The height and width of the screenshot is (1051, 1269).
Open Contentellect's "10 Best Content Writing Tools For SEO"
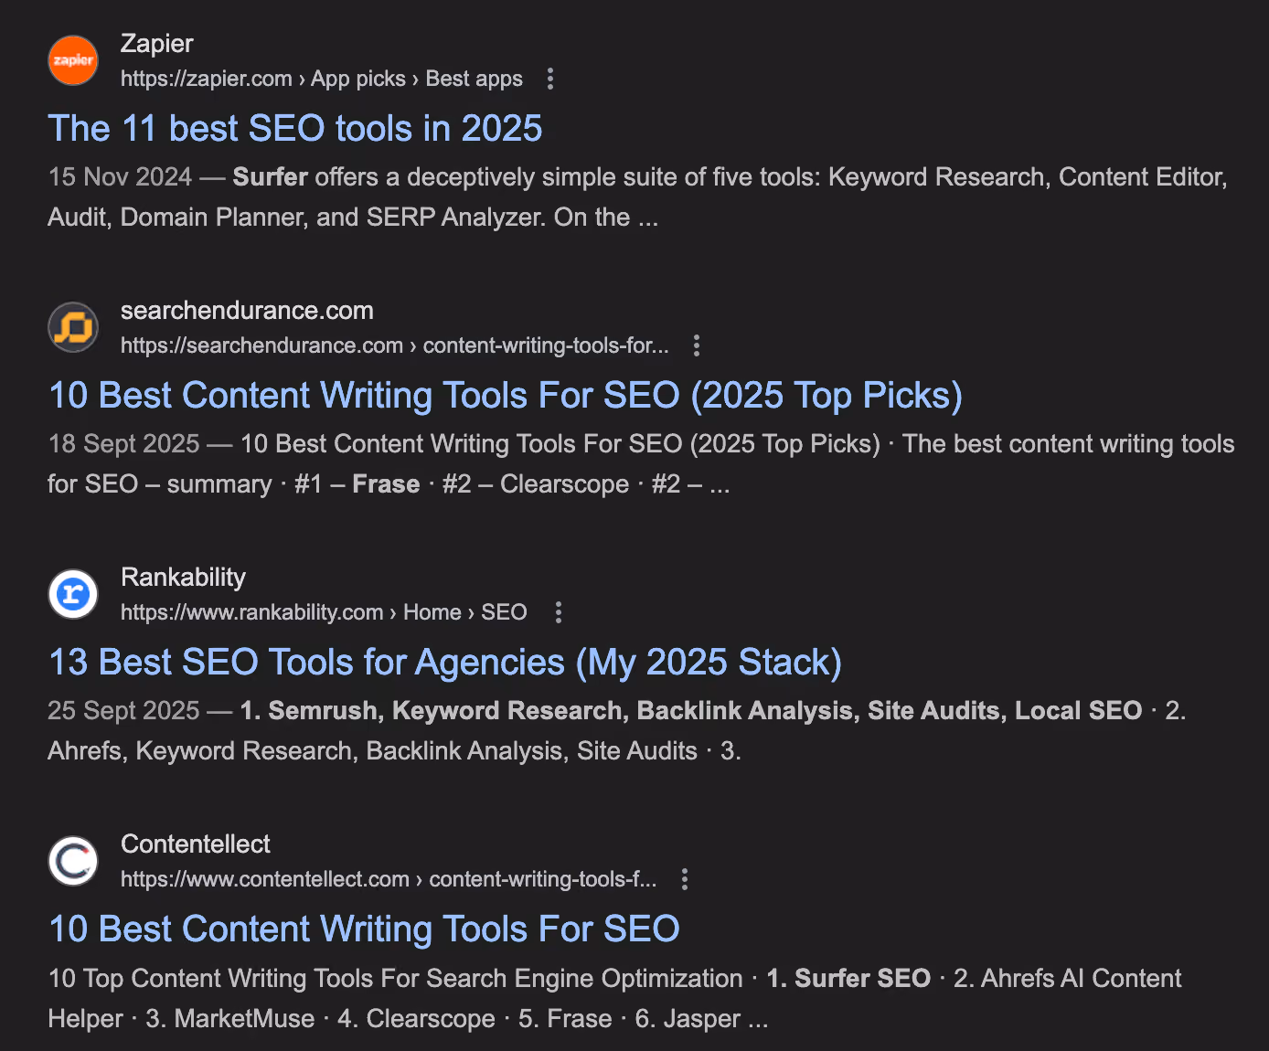[x=364, y=929]
